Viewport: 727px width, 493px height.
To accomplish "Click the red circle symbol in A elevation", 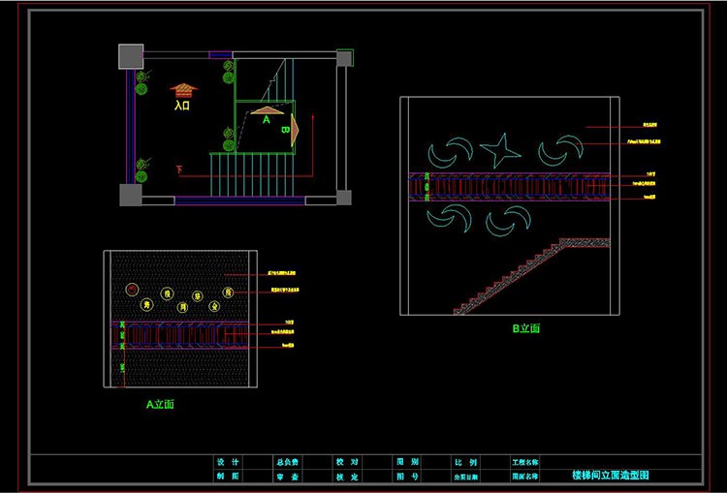I will (133, 289).
